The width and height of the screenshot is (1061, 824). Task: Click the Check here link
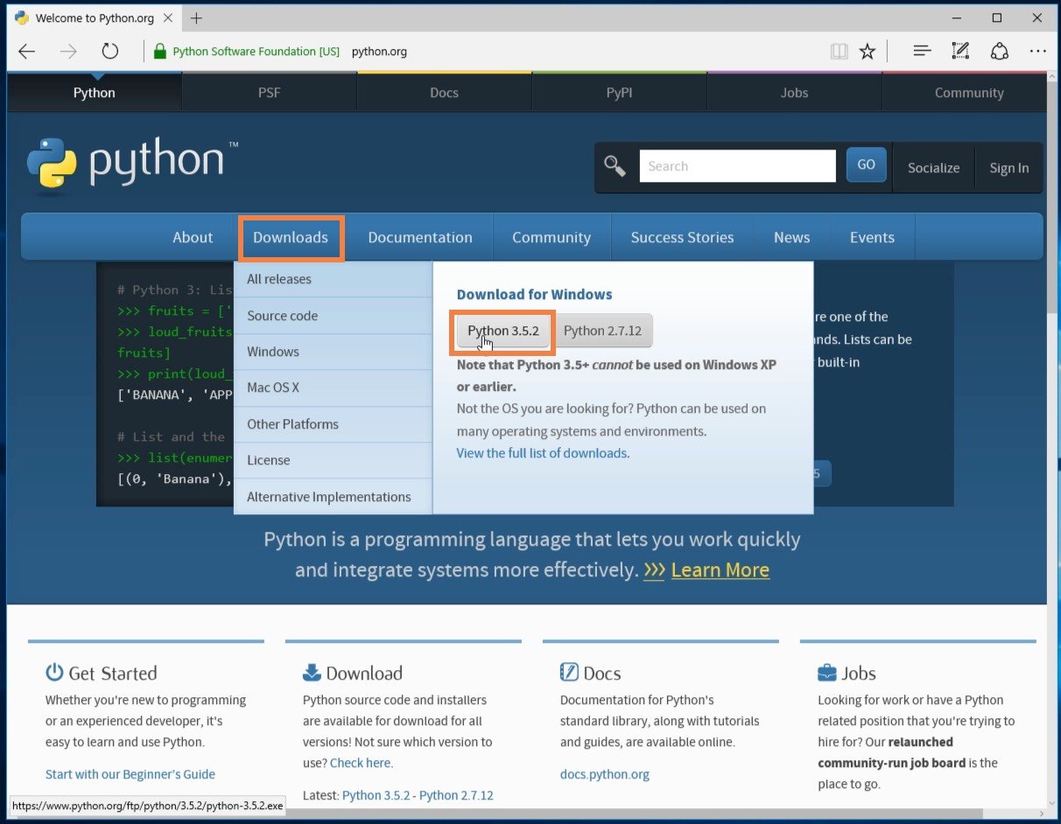(x=361, y=763)
